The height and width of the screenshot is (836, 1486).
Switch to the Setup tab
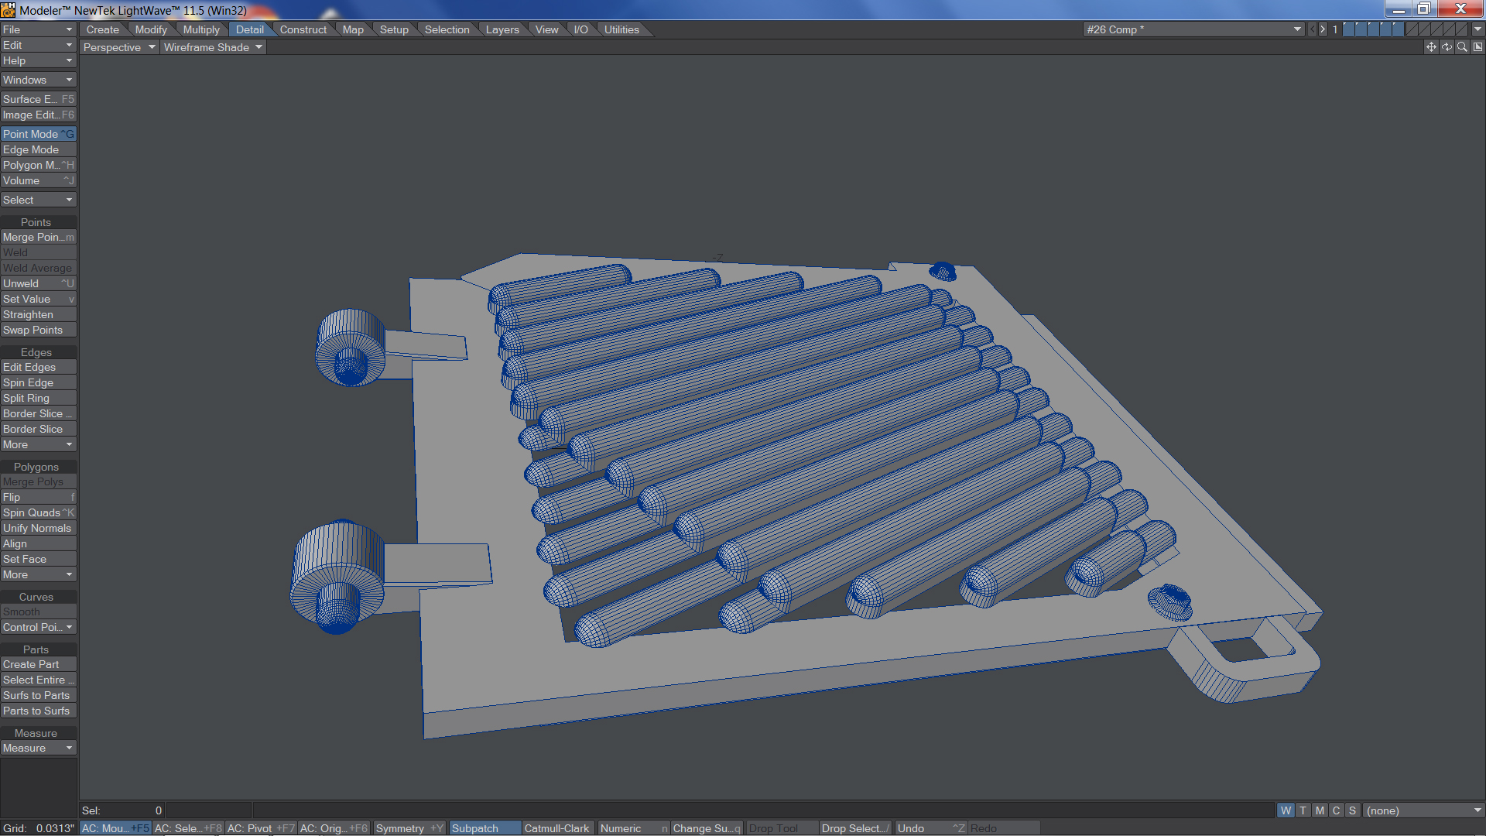[x=394, y=29]
